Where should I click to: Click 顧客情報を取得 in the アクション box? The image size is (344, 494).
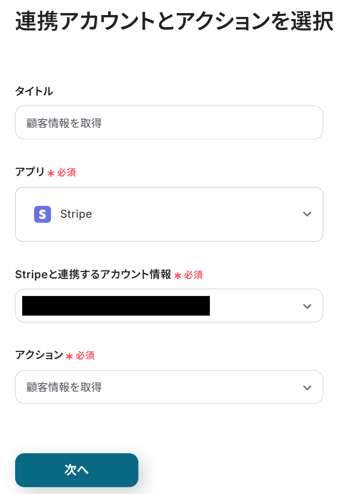(64, 387)
